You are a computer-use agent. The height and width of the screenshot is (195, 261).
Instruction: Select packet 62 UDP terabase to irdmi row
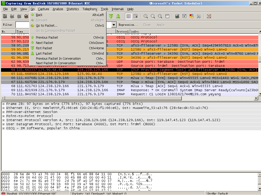tap(130, 62)
